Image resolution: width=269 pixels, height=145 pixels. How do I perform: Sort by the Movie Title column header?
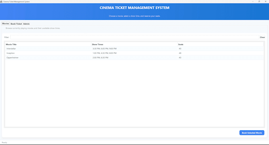click(x=48, y=44)
